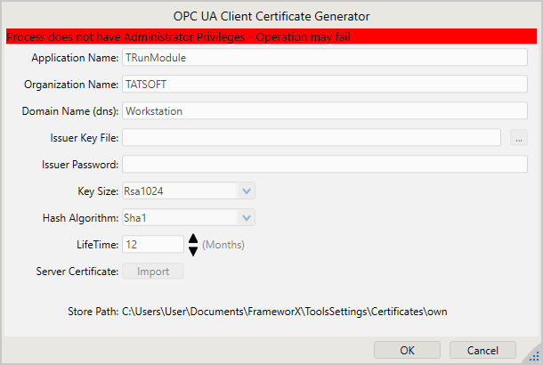Open the Hash Algorithm Sha1 dropdown
The width and height of the screenshot is (543, 365).
pos(247,217)
